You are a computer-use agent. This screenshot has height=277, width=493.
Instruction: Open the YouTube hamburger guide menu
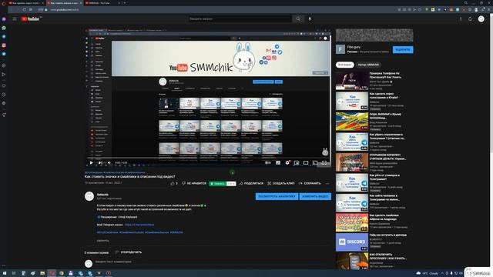pos(15,18)
